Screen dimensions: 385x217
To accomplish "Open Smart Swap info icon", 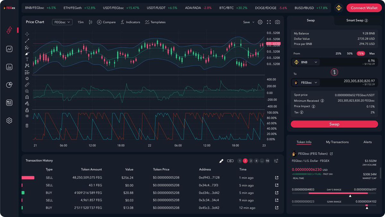I will tap(366, 20).
